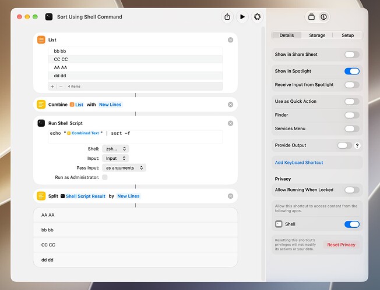Open the Input dropdown in shell script
The height and width of the screenshot is (290, 380).
click(115, 158)
